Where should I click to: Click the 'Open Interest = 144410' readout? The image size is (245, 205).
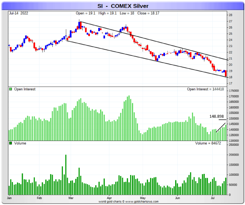pyautogui.click(x=205, y=89)
